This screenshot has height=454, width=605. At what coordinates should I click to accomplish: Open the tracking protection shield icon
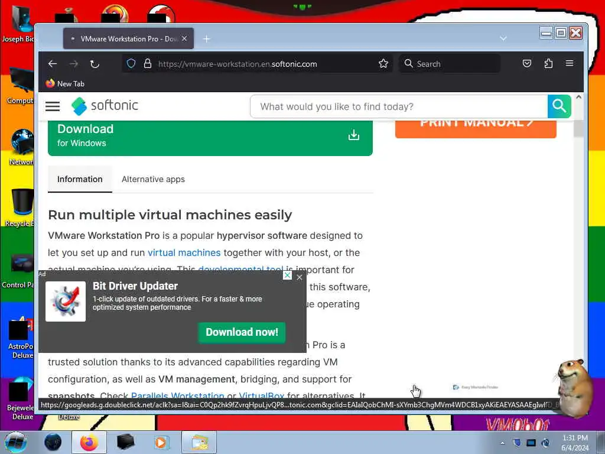(131, 63)
